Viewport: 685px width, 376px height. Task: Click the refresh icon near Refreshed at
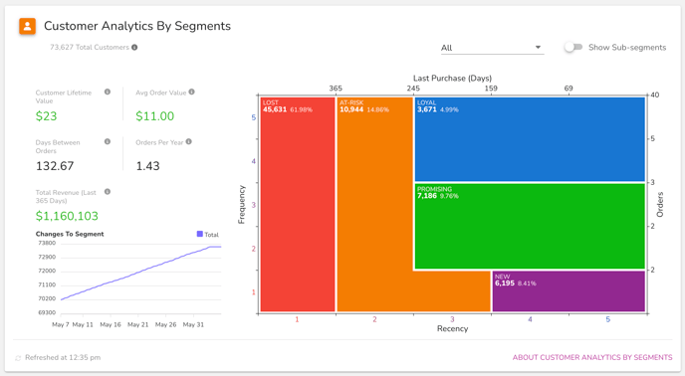[x=18, y=358]
